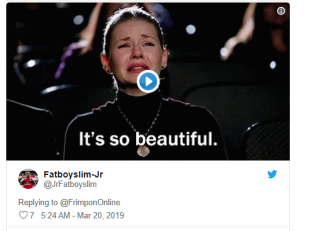
Task: Click the info icon on the media
Action: point(281,10)
